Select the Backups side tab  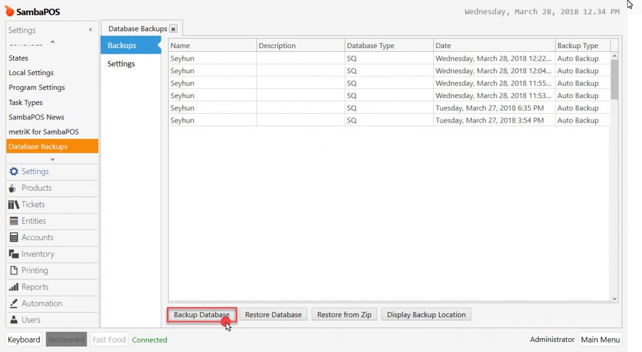pos(130,45)
